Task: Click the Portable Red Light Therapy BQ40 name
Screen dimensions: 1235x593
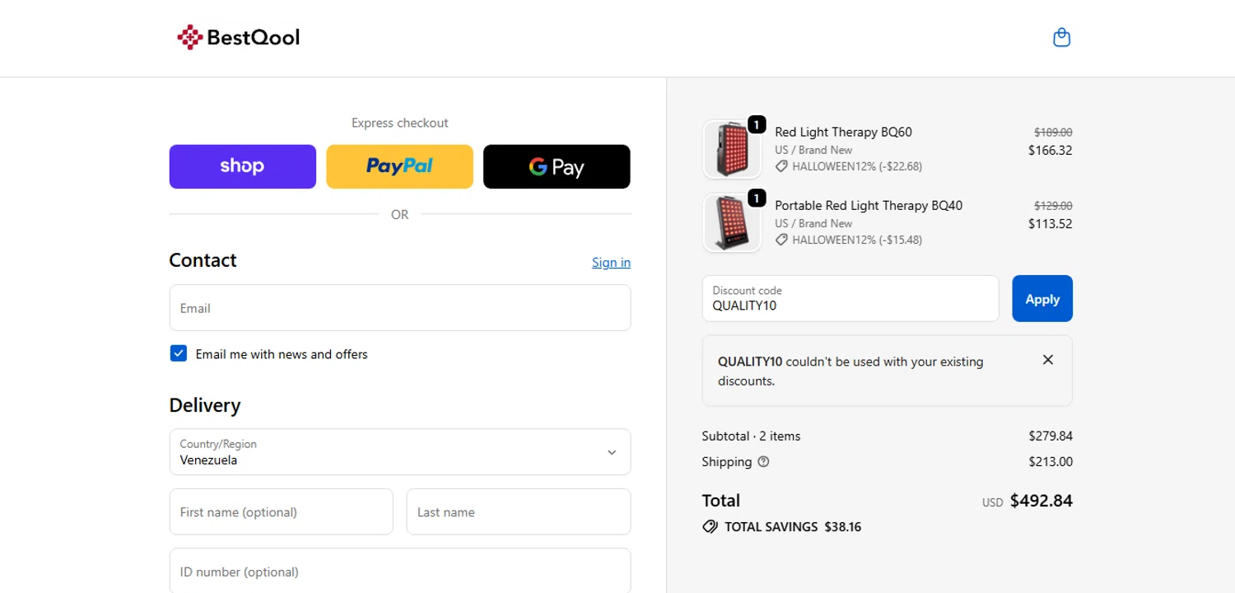Action: coord(869,205)
